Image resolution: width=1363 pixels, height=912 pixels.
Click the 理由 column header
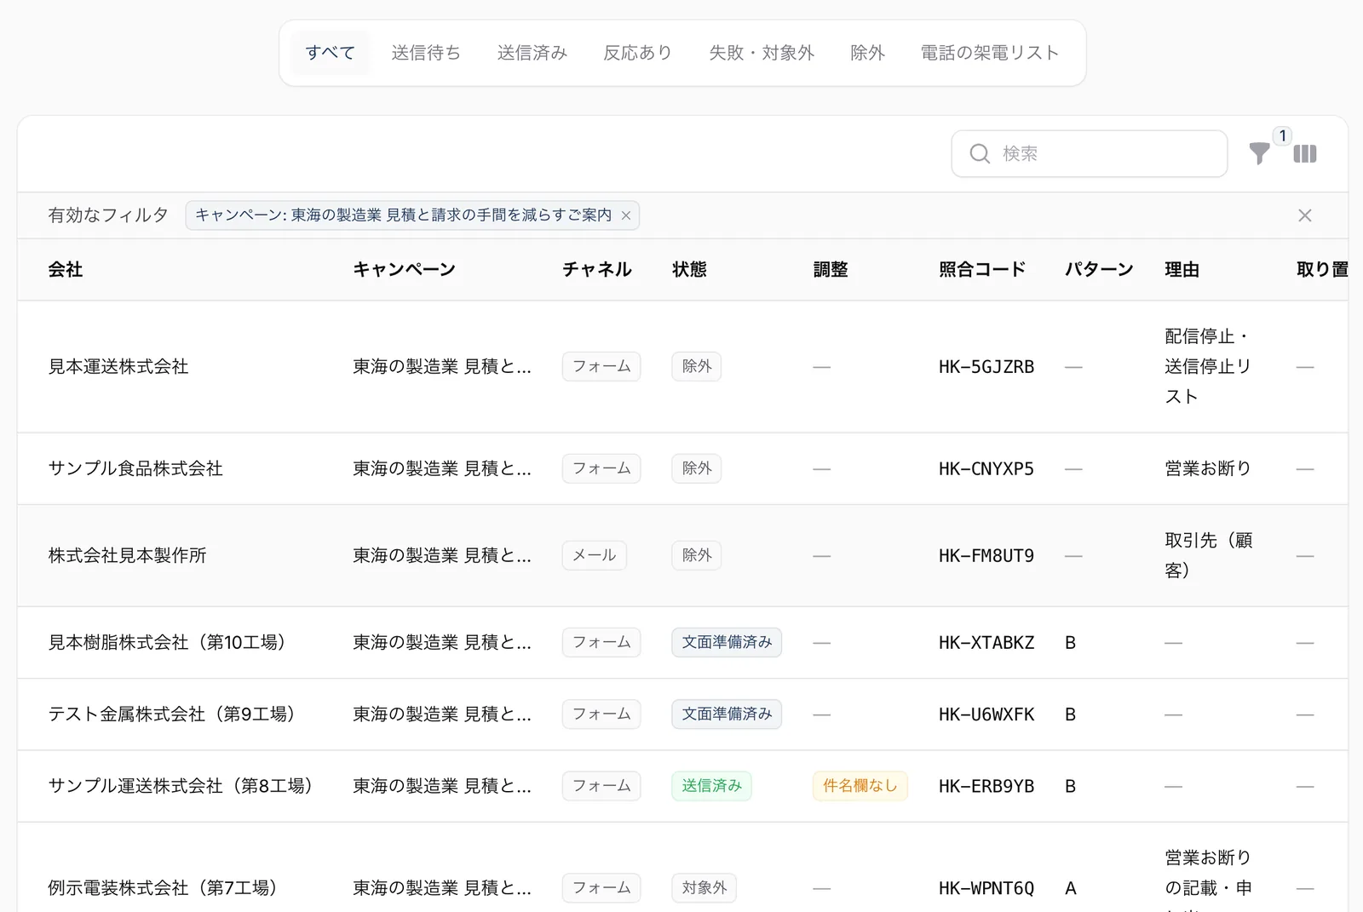[1182, 270]
